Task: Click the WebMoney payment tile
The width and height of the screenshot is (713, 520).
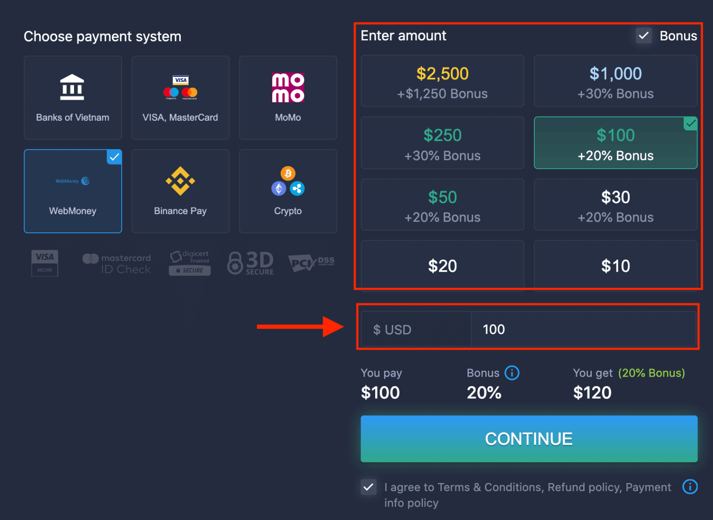Action: tap(73, 191)
